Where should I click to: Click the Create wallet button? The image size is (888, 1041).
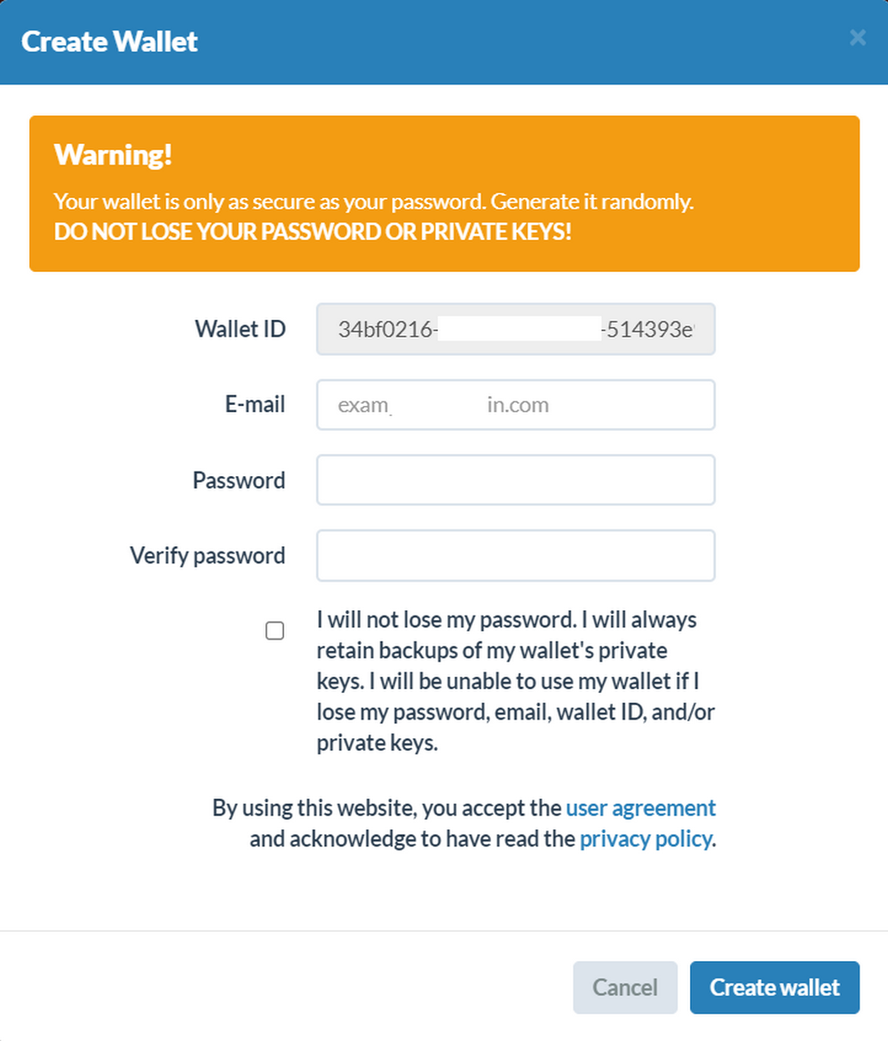click(774, 988)
